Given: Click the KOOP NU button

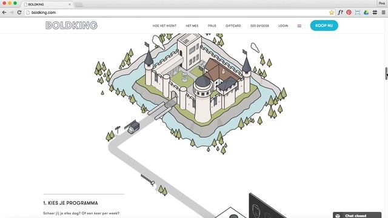Looking at the screenshot, I should (x=324, y=25).
